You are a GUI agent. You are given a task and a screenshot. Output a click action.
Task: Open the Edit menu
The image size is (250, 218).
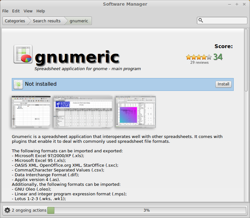pyautogui.click(x=16, y=11)
